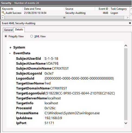
Task: Sort by Task Category column header
Action: click(119, 9)
